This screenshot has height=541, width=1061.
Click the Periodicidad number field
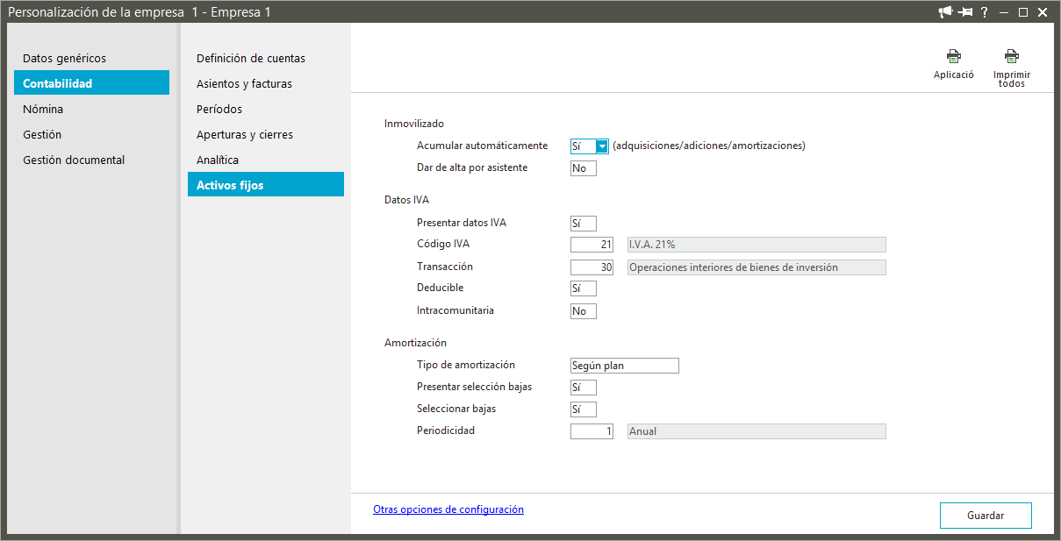tap(591, 431)
